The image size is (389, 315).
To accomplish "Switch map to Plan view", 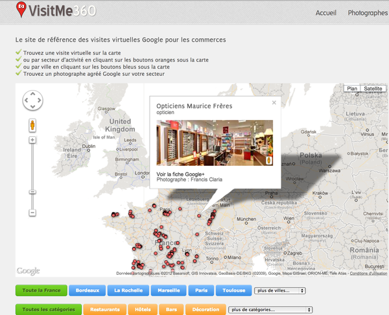I will [x=352, y=89].
